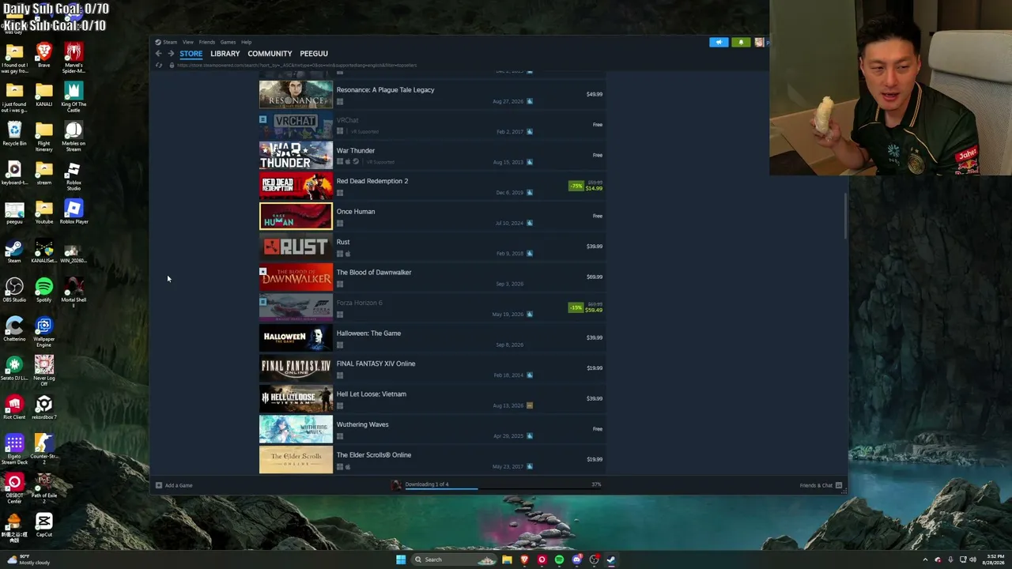Select the rekordbox 7 desktop icon
Screen dimensions: 1012x569
coord(43,408)
